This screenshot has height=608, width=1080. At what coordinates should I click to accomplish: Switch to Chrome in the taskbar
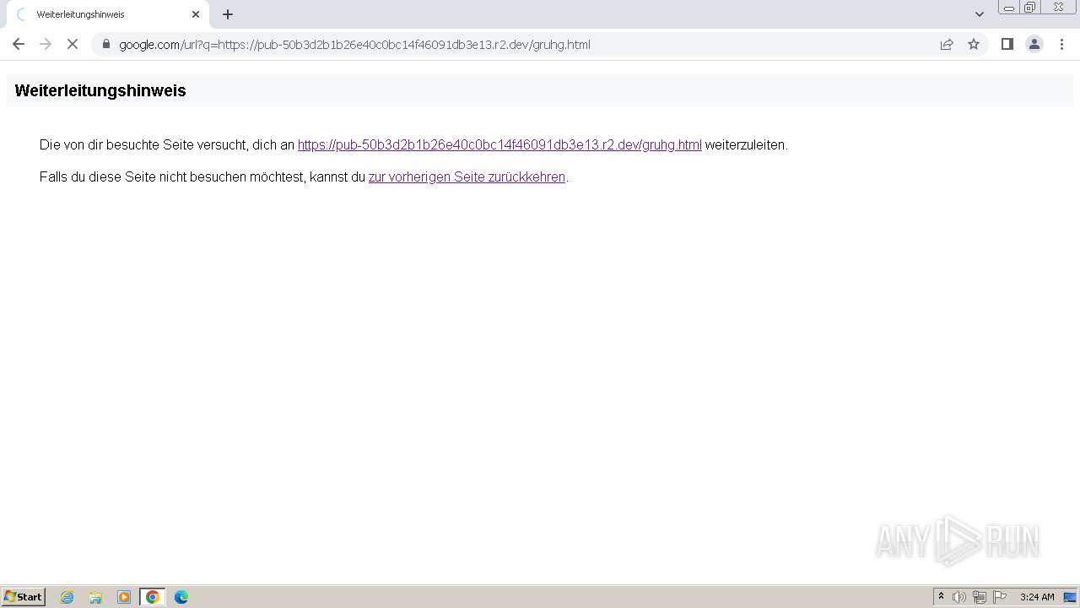tap(153, 597)
